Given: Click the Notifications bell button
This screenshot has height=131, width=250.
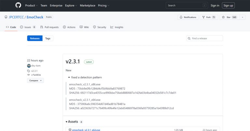Looking at the screenshot, I should (x=188, y=17).
